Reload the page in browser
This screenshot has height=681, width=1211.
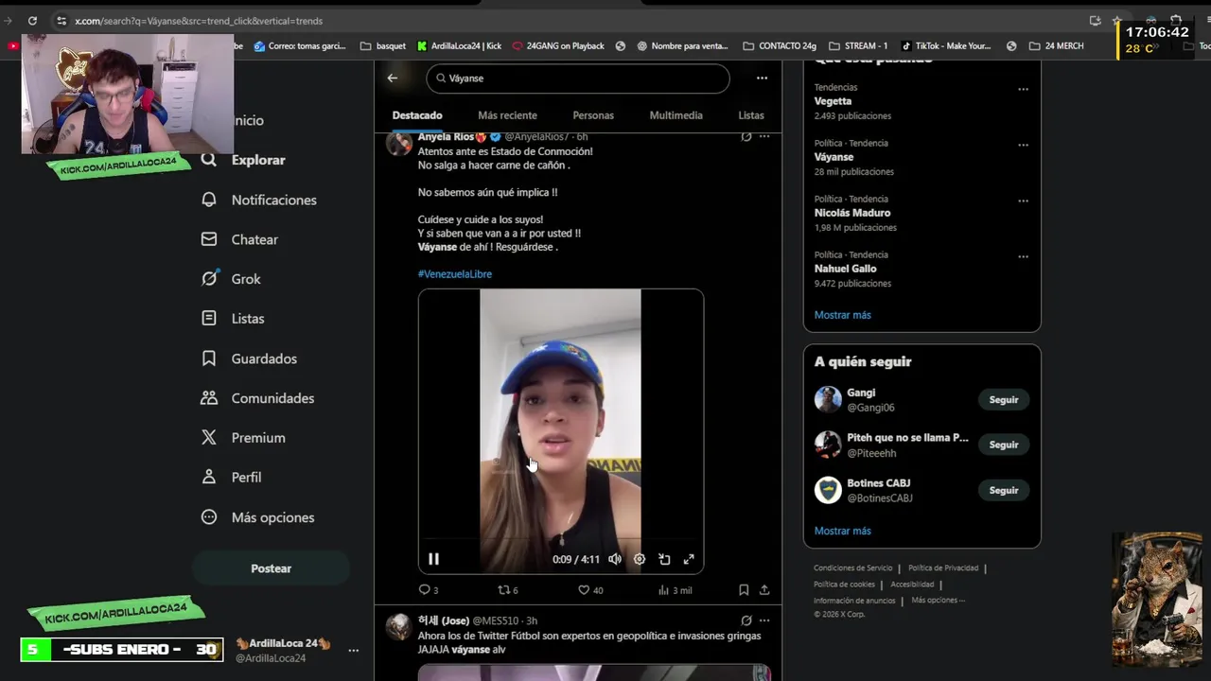click(32, 21)
